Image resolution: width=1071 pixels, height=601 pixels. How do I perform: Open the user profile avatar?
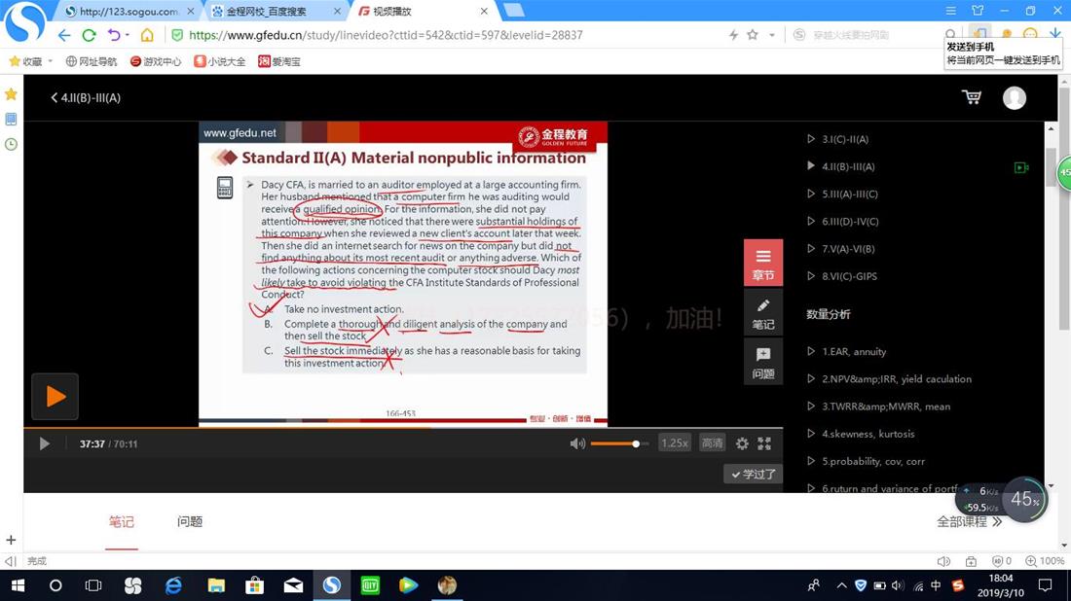[1015, 97]
